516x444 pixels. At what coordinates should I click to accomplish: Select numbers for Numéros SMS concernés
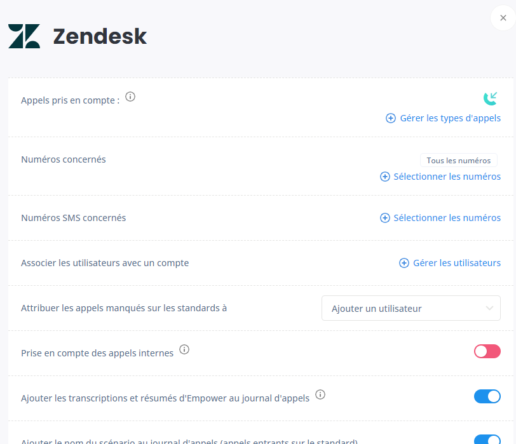click(x=447, y=218)
